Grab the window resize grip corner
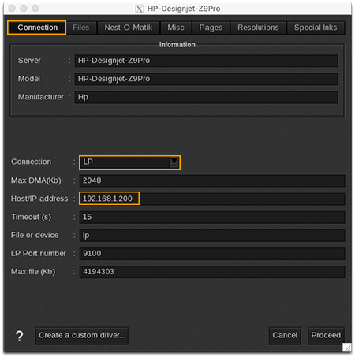Image resolution: width=355 pixels, height=357 pixels. pyautogui.click(x=347, y=347)
